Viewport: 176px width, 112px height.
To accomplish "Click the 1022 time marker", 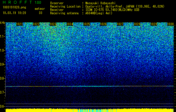I will point(36,24).
